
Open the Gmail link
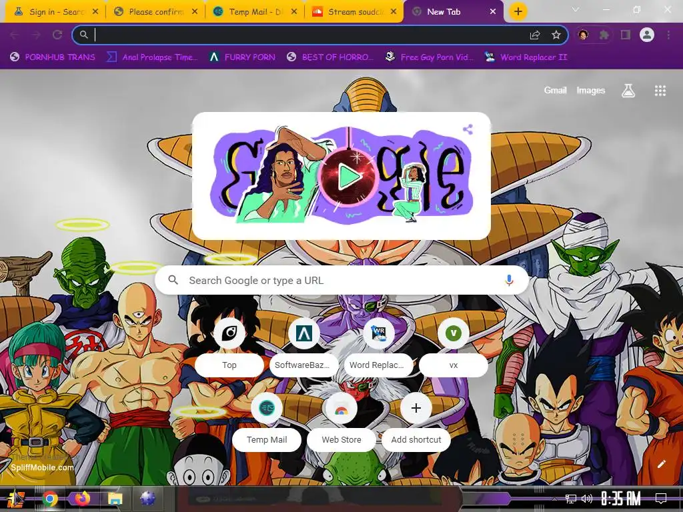pyautogui.click(x=555, y=90)
